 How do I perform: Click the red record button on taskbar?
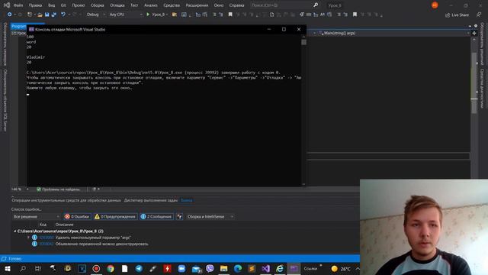(x=96, y=268)
